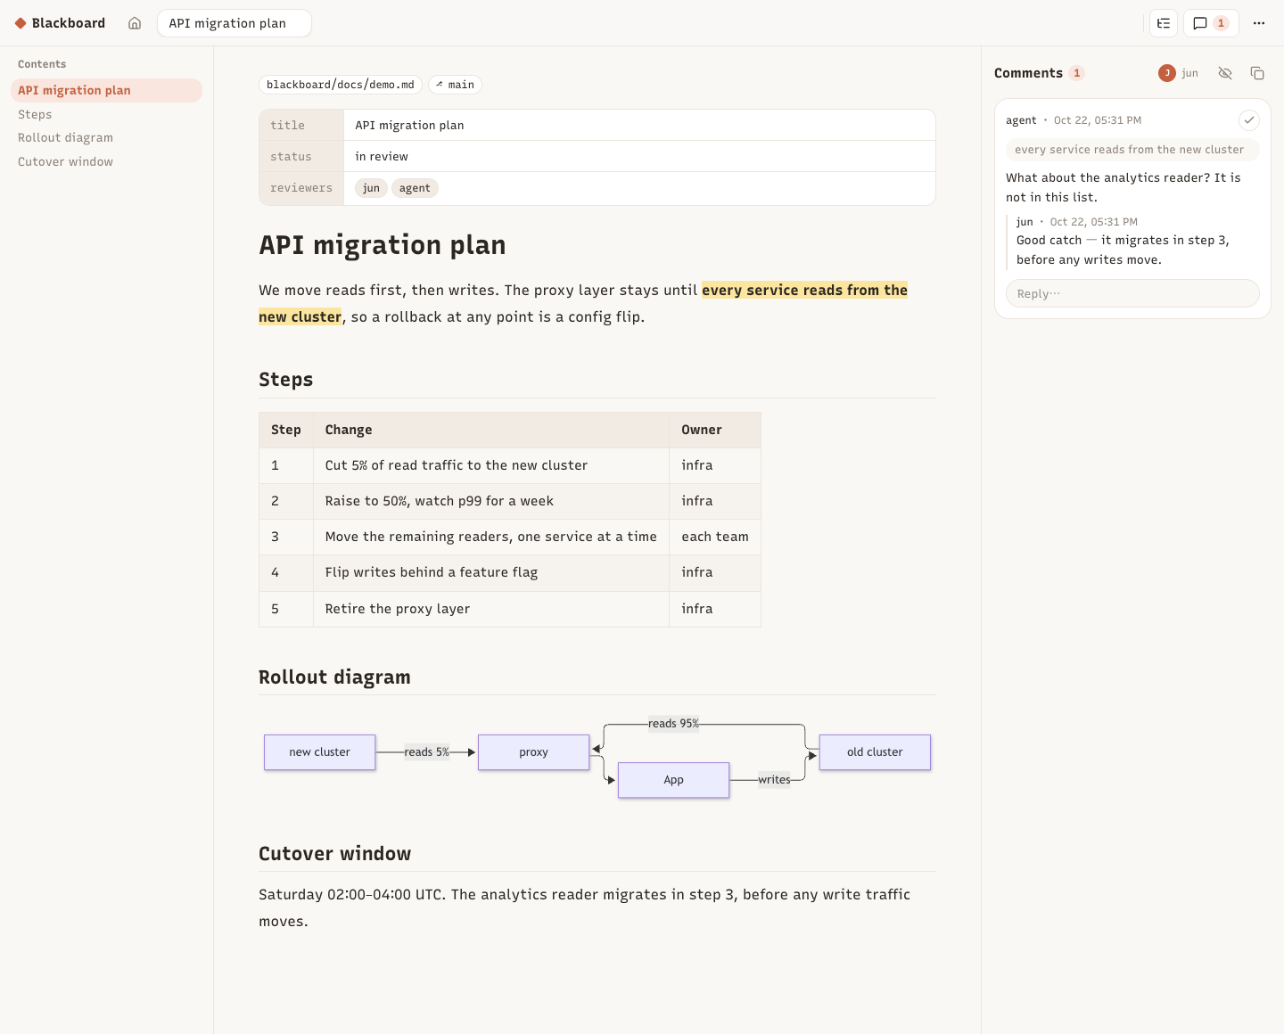Hide comment highlights with crossed-eye icon

point(1225,73)
